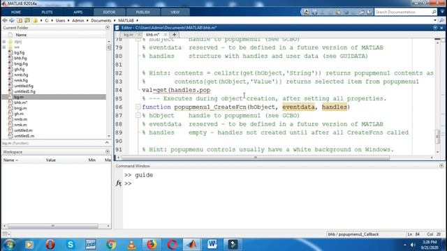The height and width of the screenshot is (251, 447).
Task: Click the editor vertical scrollbar thumb
Action: [x=438, y=137]
